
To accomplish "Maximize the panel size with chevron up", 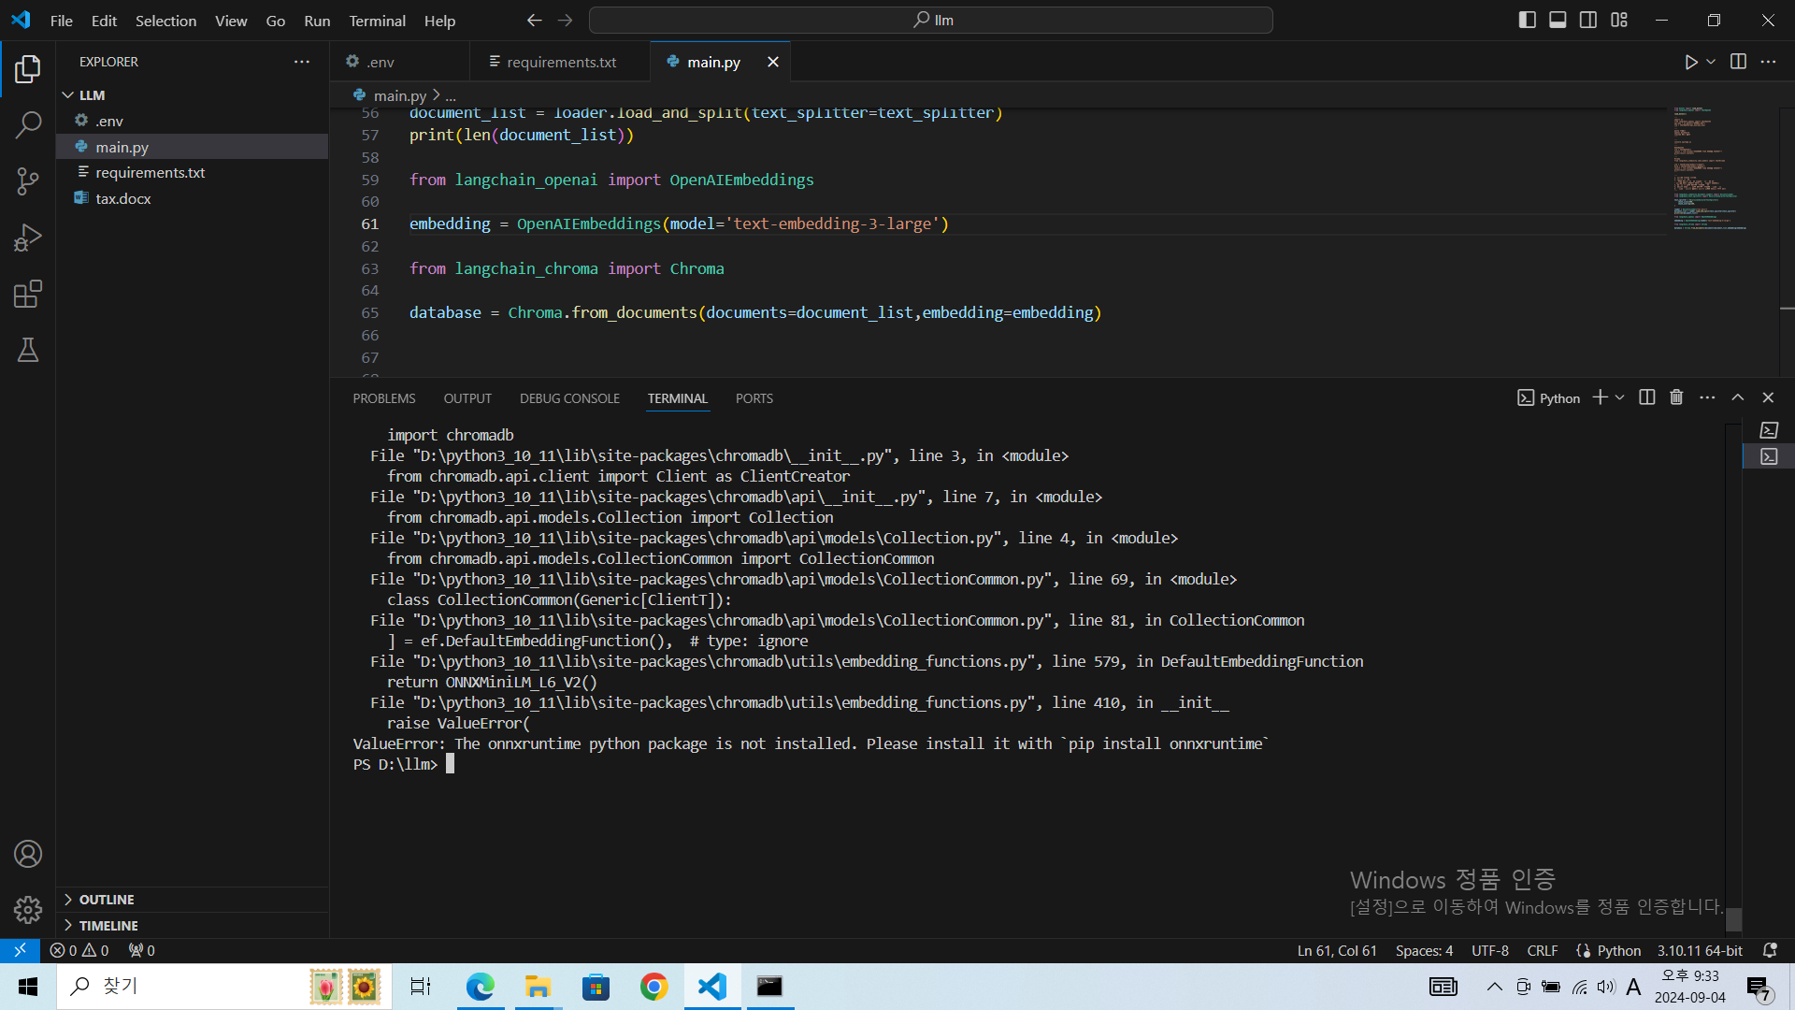I will (1738, 397).
